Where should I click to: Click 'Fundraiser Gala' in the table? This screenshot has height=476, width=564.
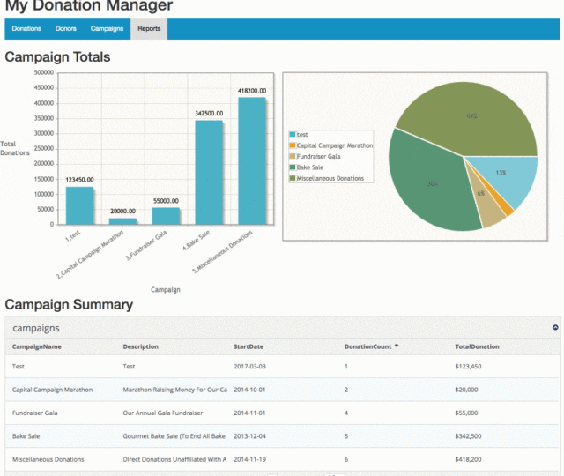[35, 413]
